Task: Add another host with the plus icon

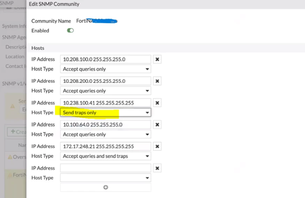Action: 106,187
